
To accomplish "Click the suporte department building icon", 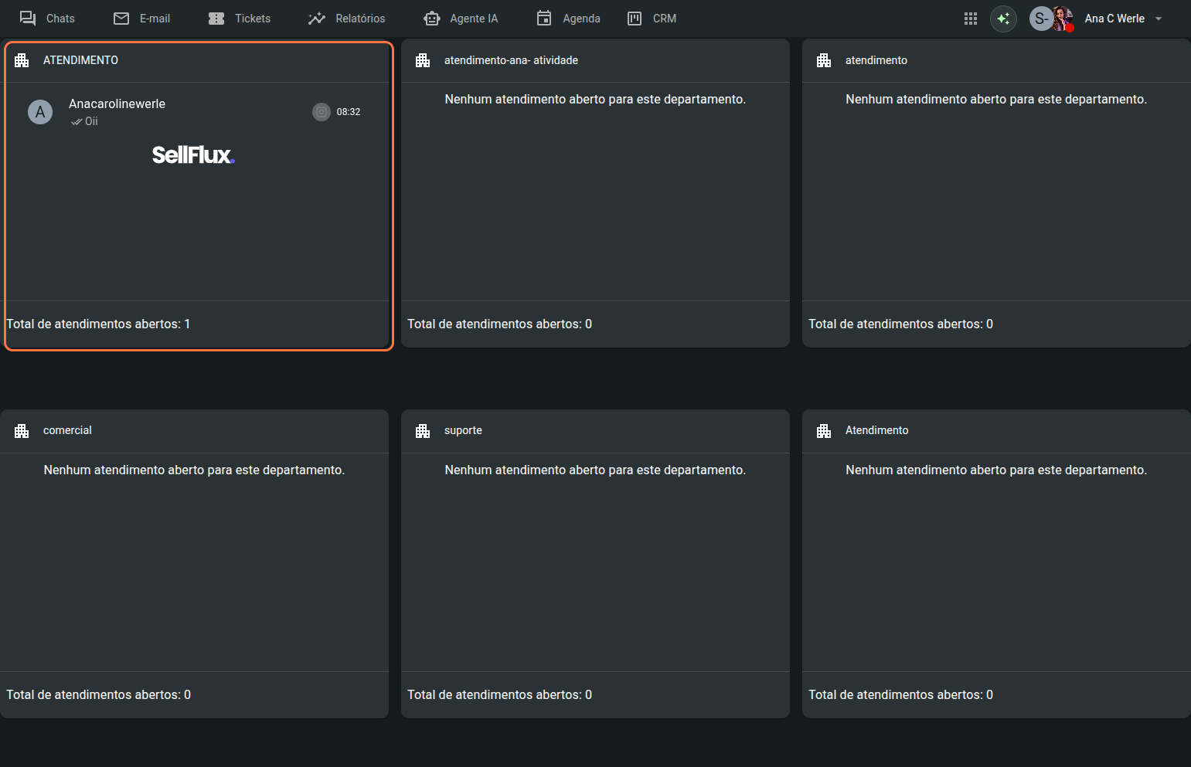I will coord(423,431).
